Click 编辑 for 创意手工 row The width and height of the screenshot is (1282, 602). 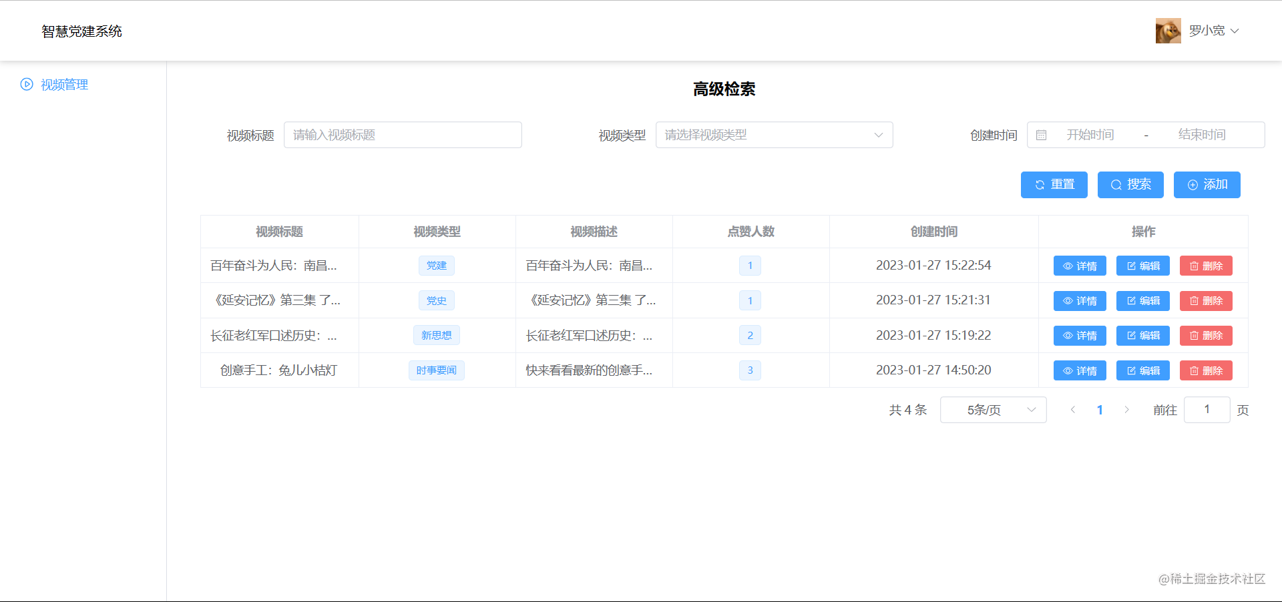pyautogui.click(x=1142, y=370)
